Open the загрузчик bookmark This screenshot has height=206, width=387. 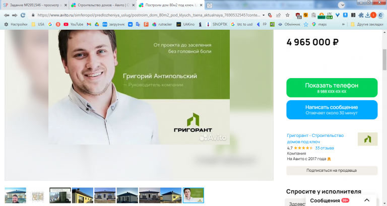coord(113,24)
